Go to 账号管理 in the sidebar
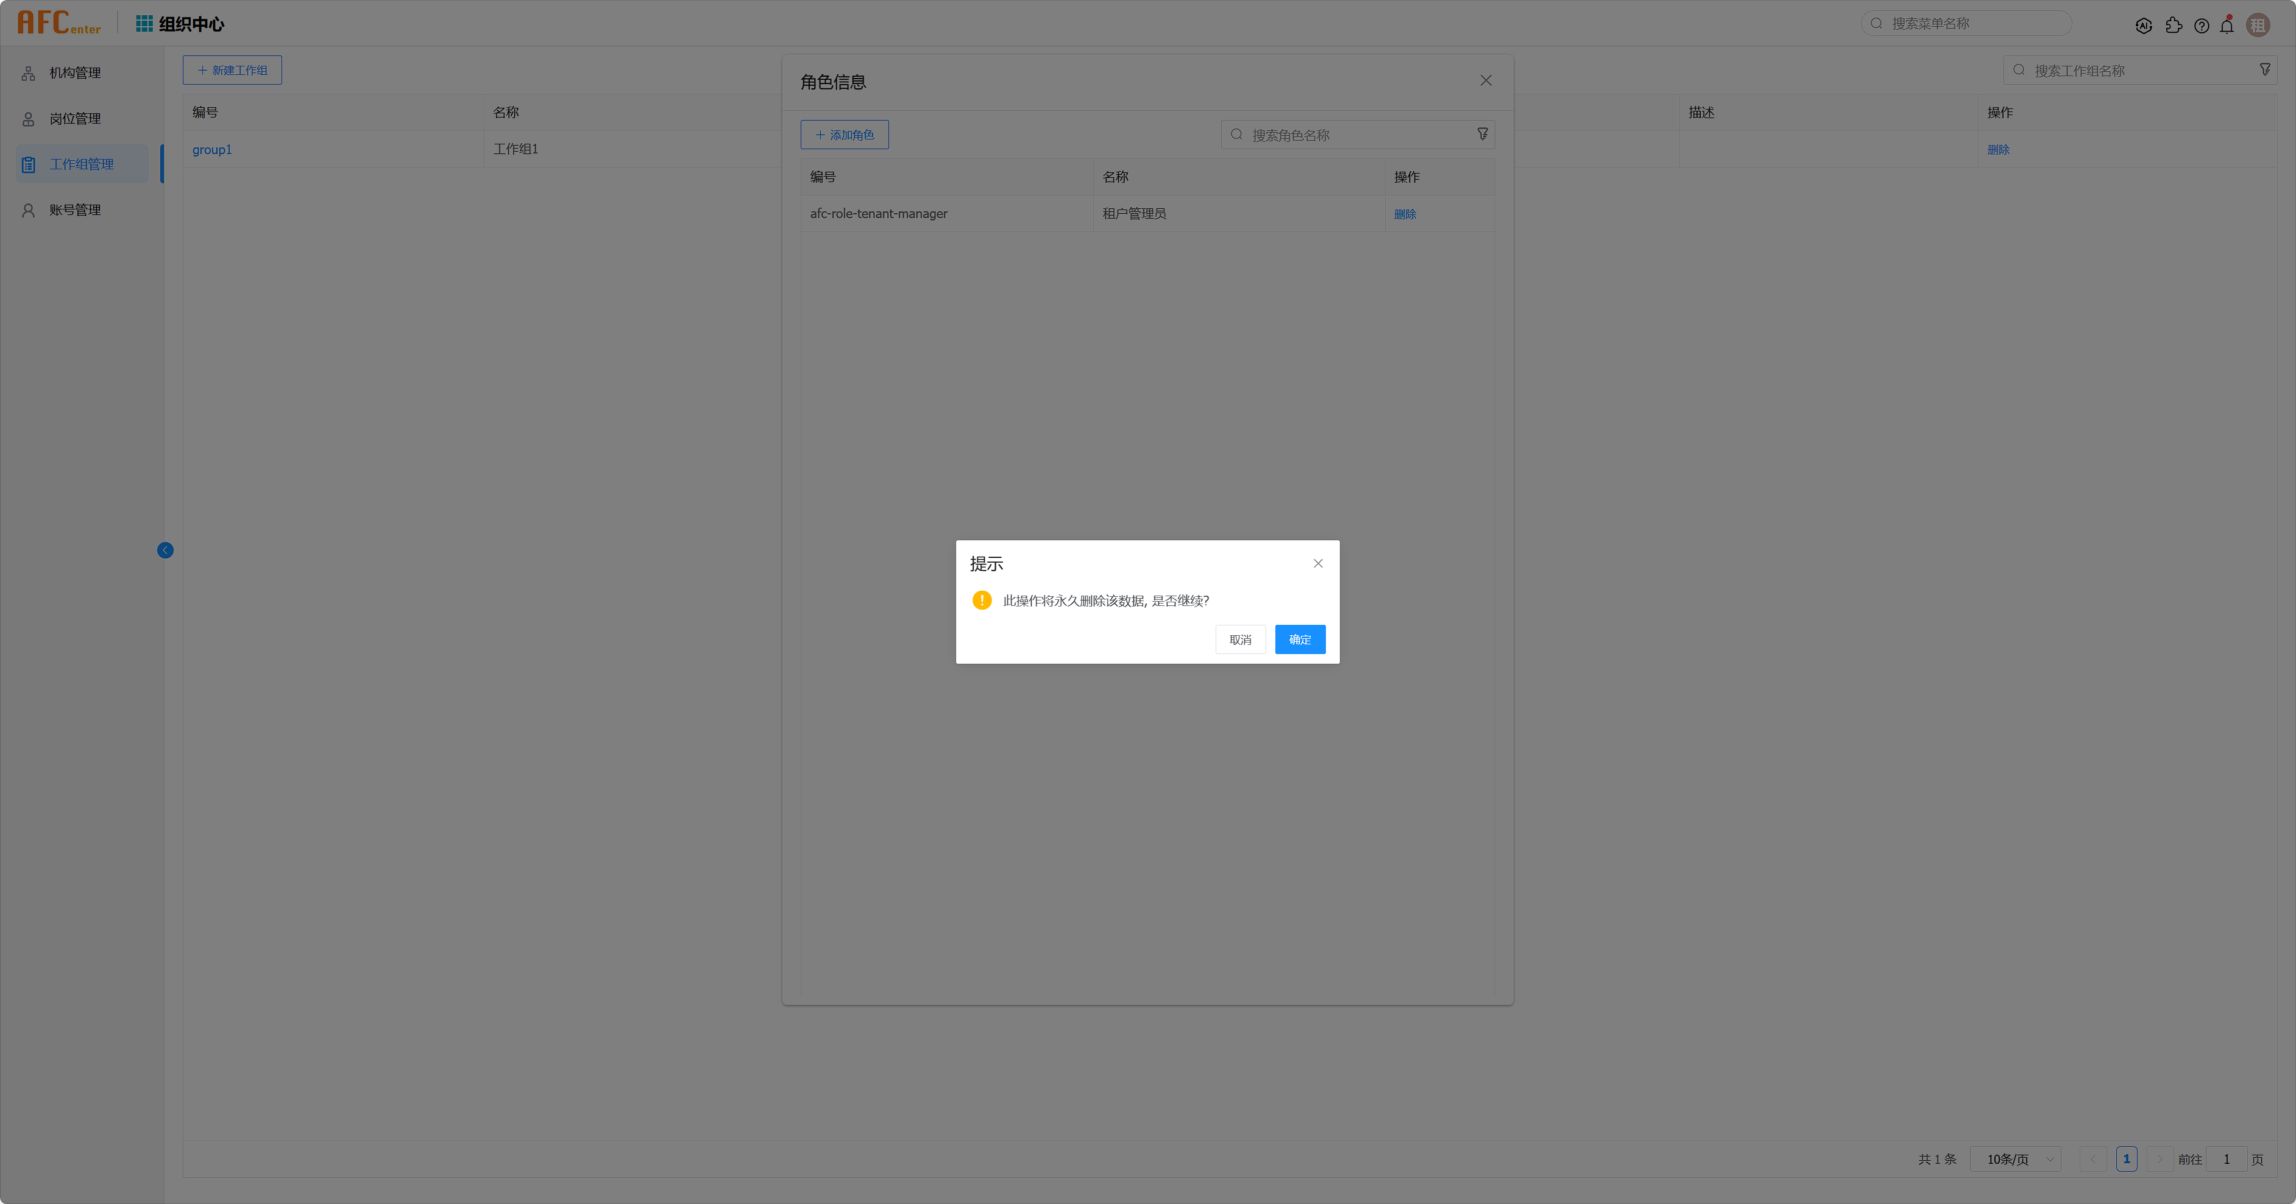The image size is (2296, 1204). [x=75, y=210]
